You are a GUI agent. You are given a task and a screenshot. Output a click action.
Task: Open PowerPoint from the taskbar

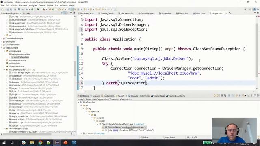coord(65,142)
